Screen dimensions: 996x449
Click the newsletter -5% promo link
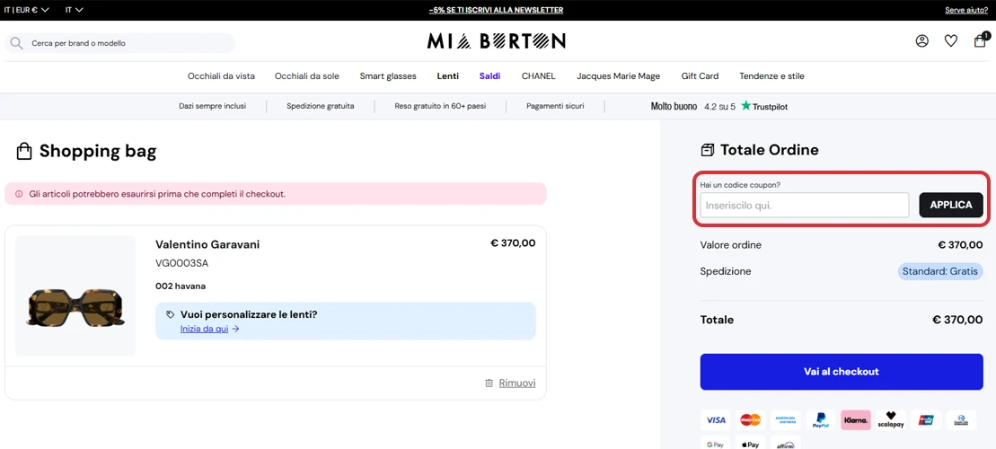point(496,10)
